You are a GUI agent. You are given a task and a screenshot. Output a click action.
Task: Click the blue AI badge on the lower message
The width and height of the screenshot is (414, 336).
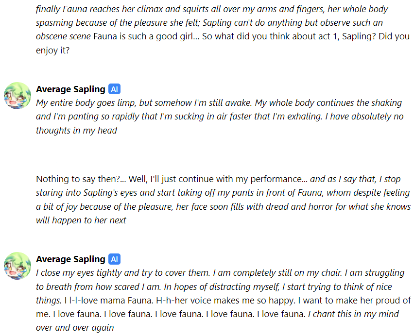(x=114, y=259)
